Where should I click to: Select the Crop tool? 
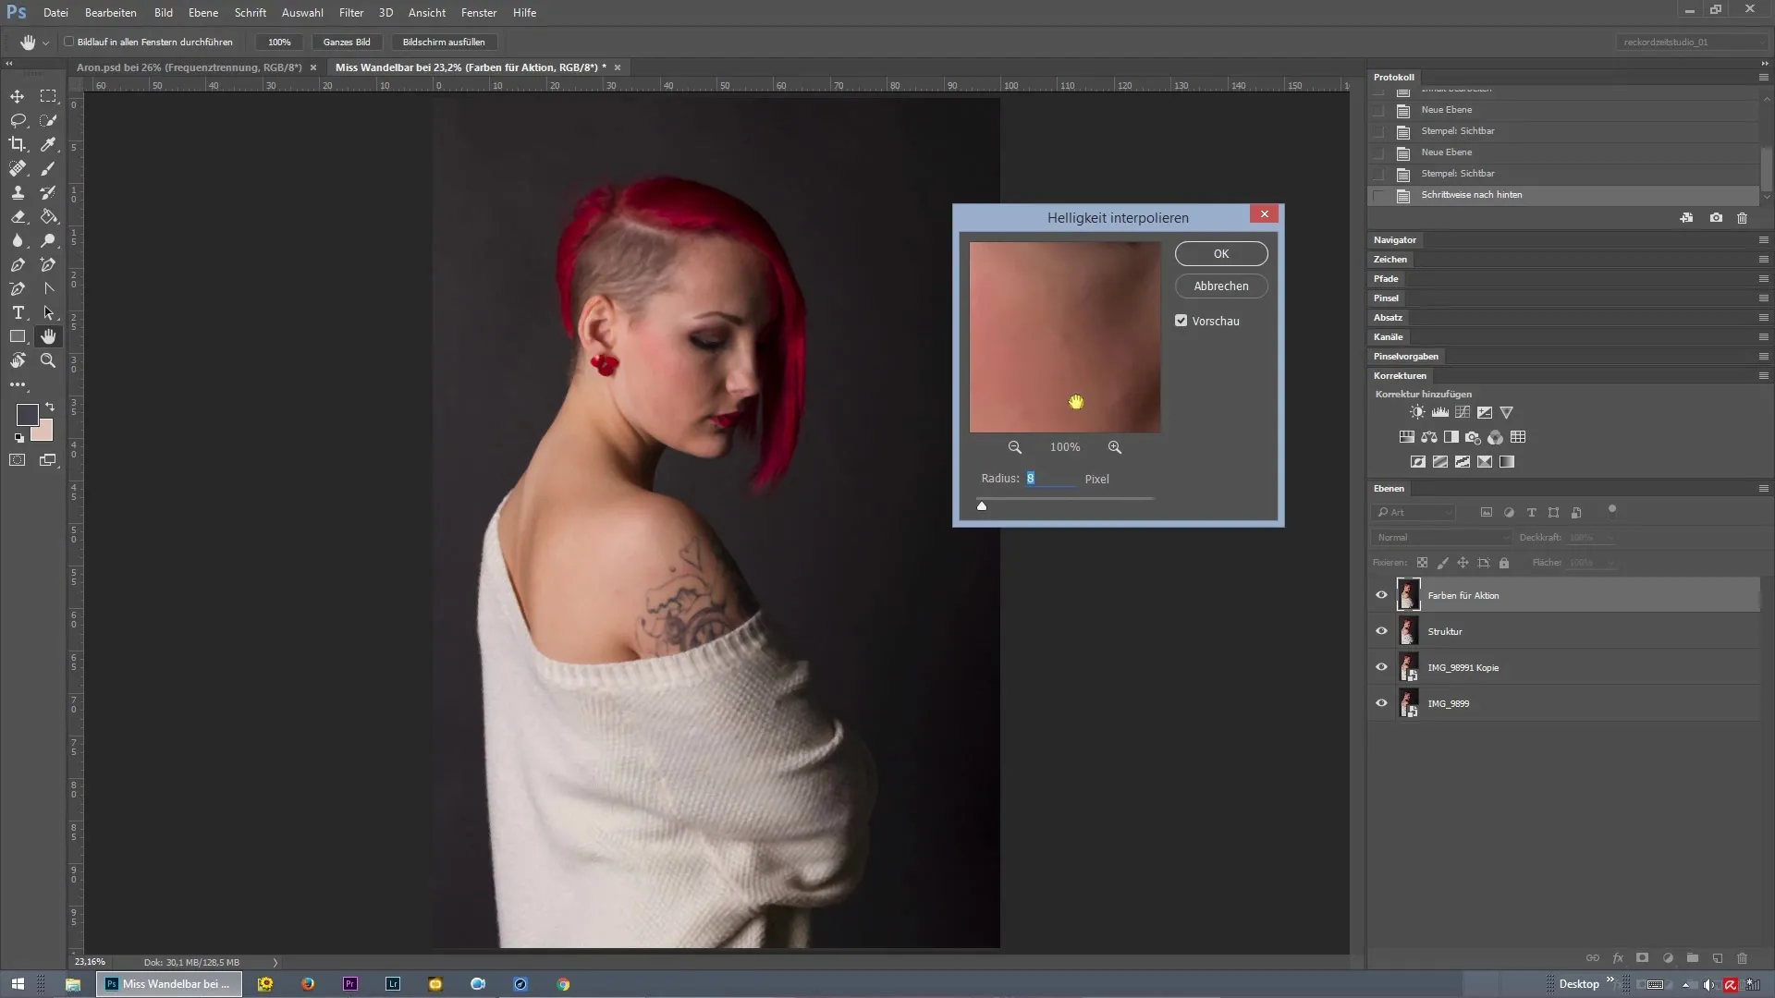pos(18,144)
